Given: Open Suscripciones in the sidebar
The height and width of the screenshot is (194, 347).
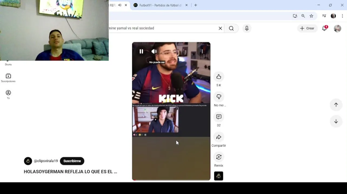Looking at the screenshot, I should [8, 78].
